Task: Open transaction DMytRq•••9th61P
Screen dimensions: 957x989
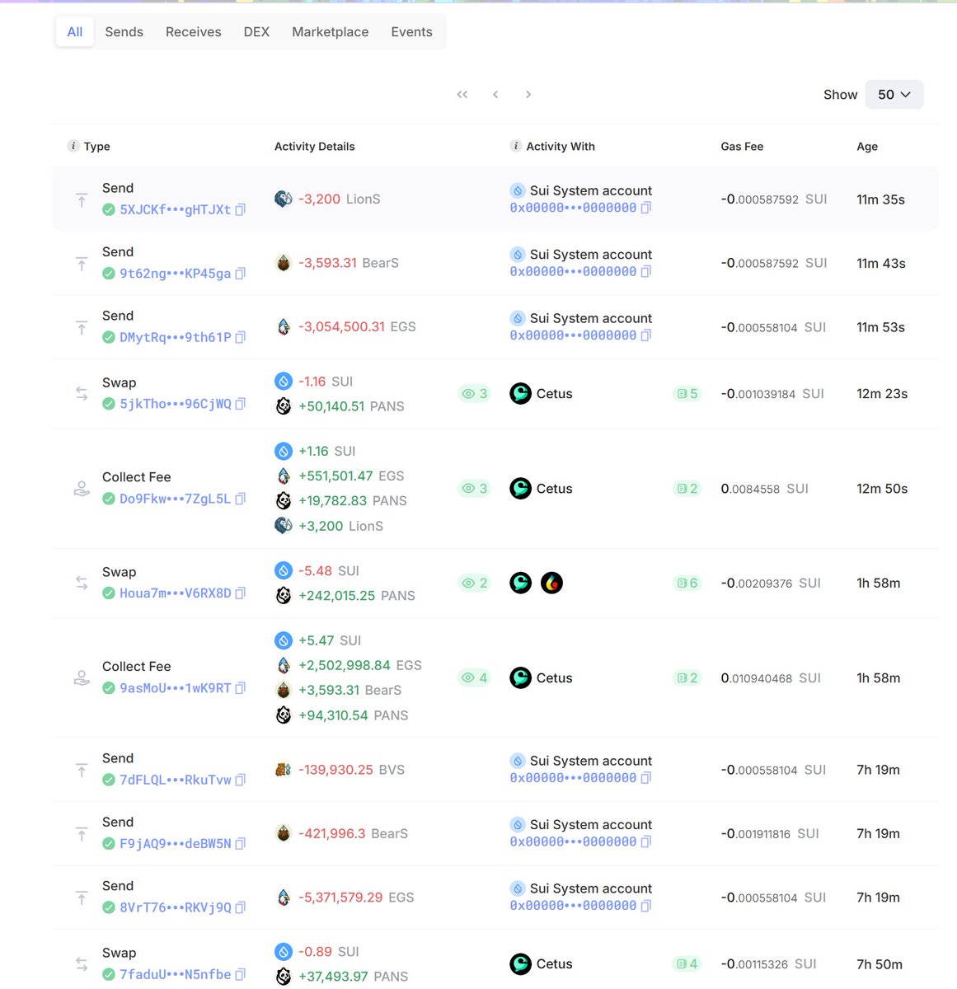Action: point(176,337)
